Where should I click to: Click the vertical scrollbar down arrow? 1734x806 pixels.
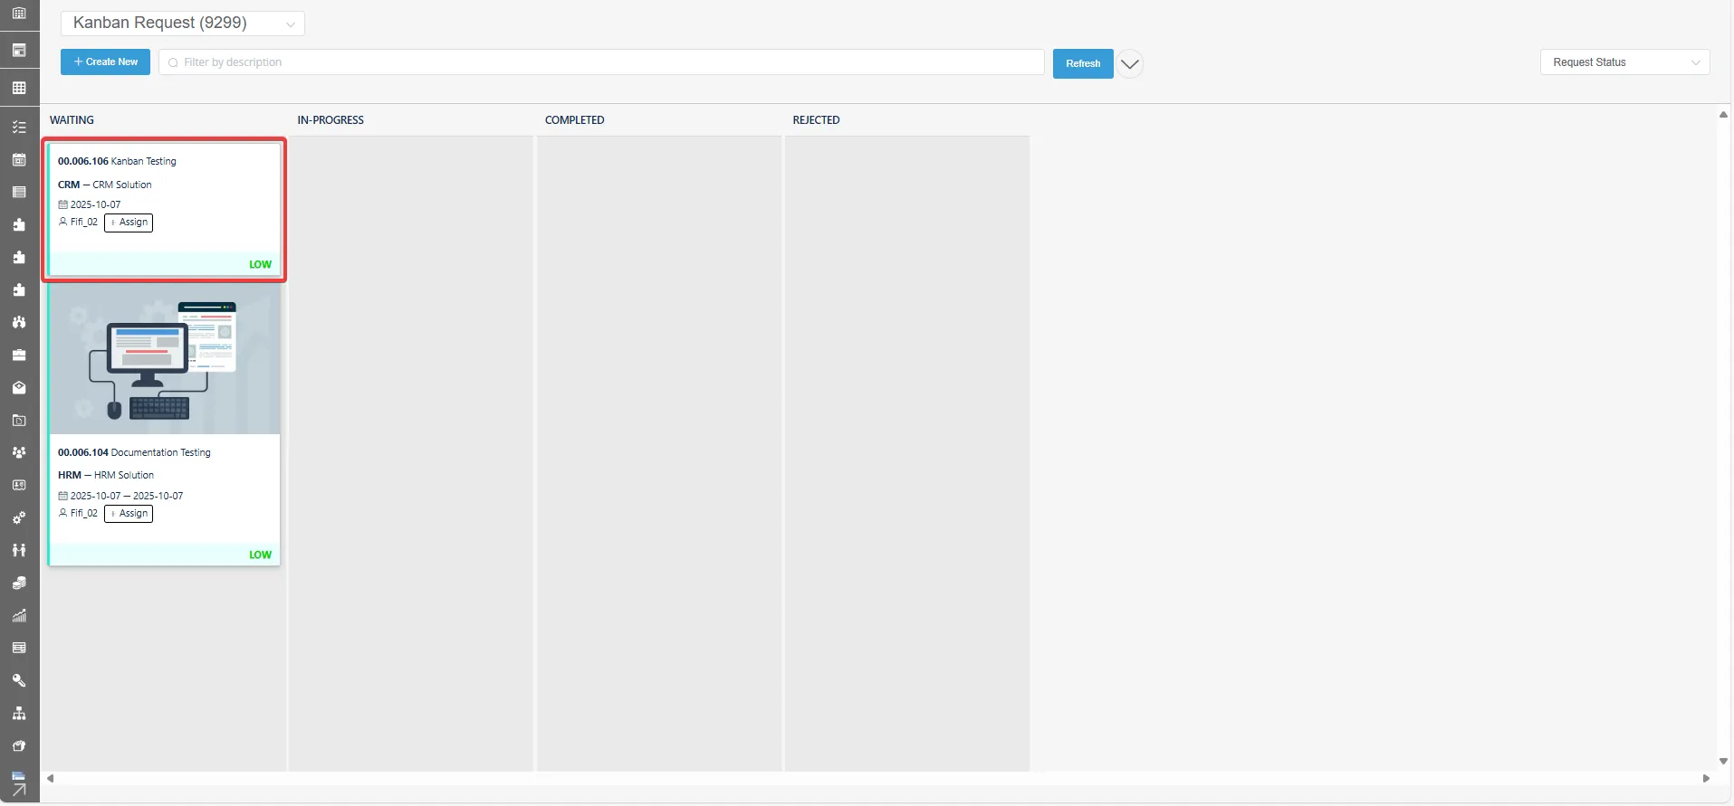coord(1724,762)
